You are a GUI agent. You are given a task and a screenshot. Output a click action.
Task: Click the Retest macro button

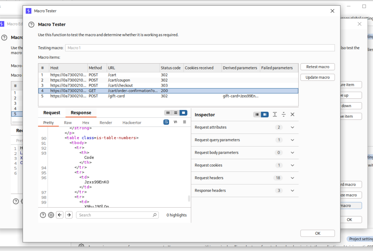tap(318, 67)
